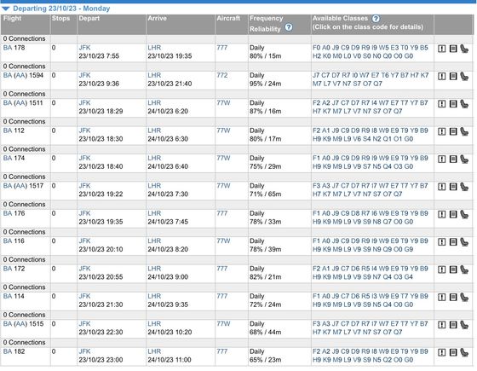Click alert icon for BA 182 row
The width and height of the screenshot is (477, 371).
[442, 353]
